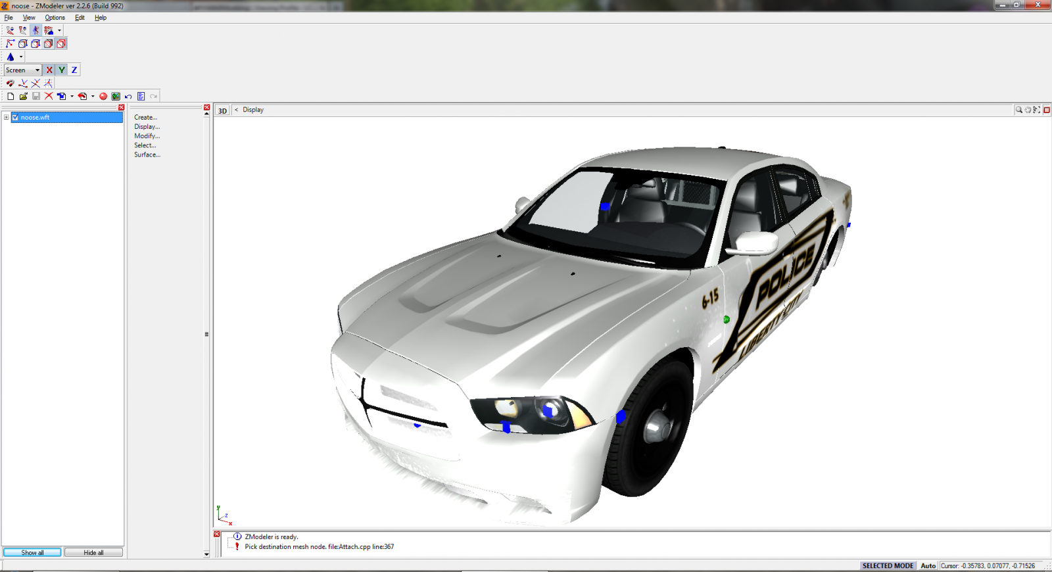Open the Modify... command group
This screenshot has width=1052, height=572.
147,136
